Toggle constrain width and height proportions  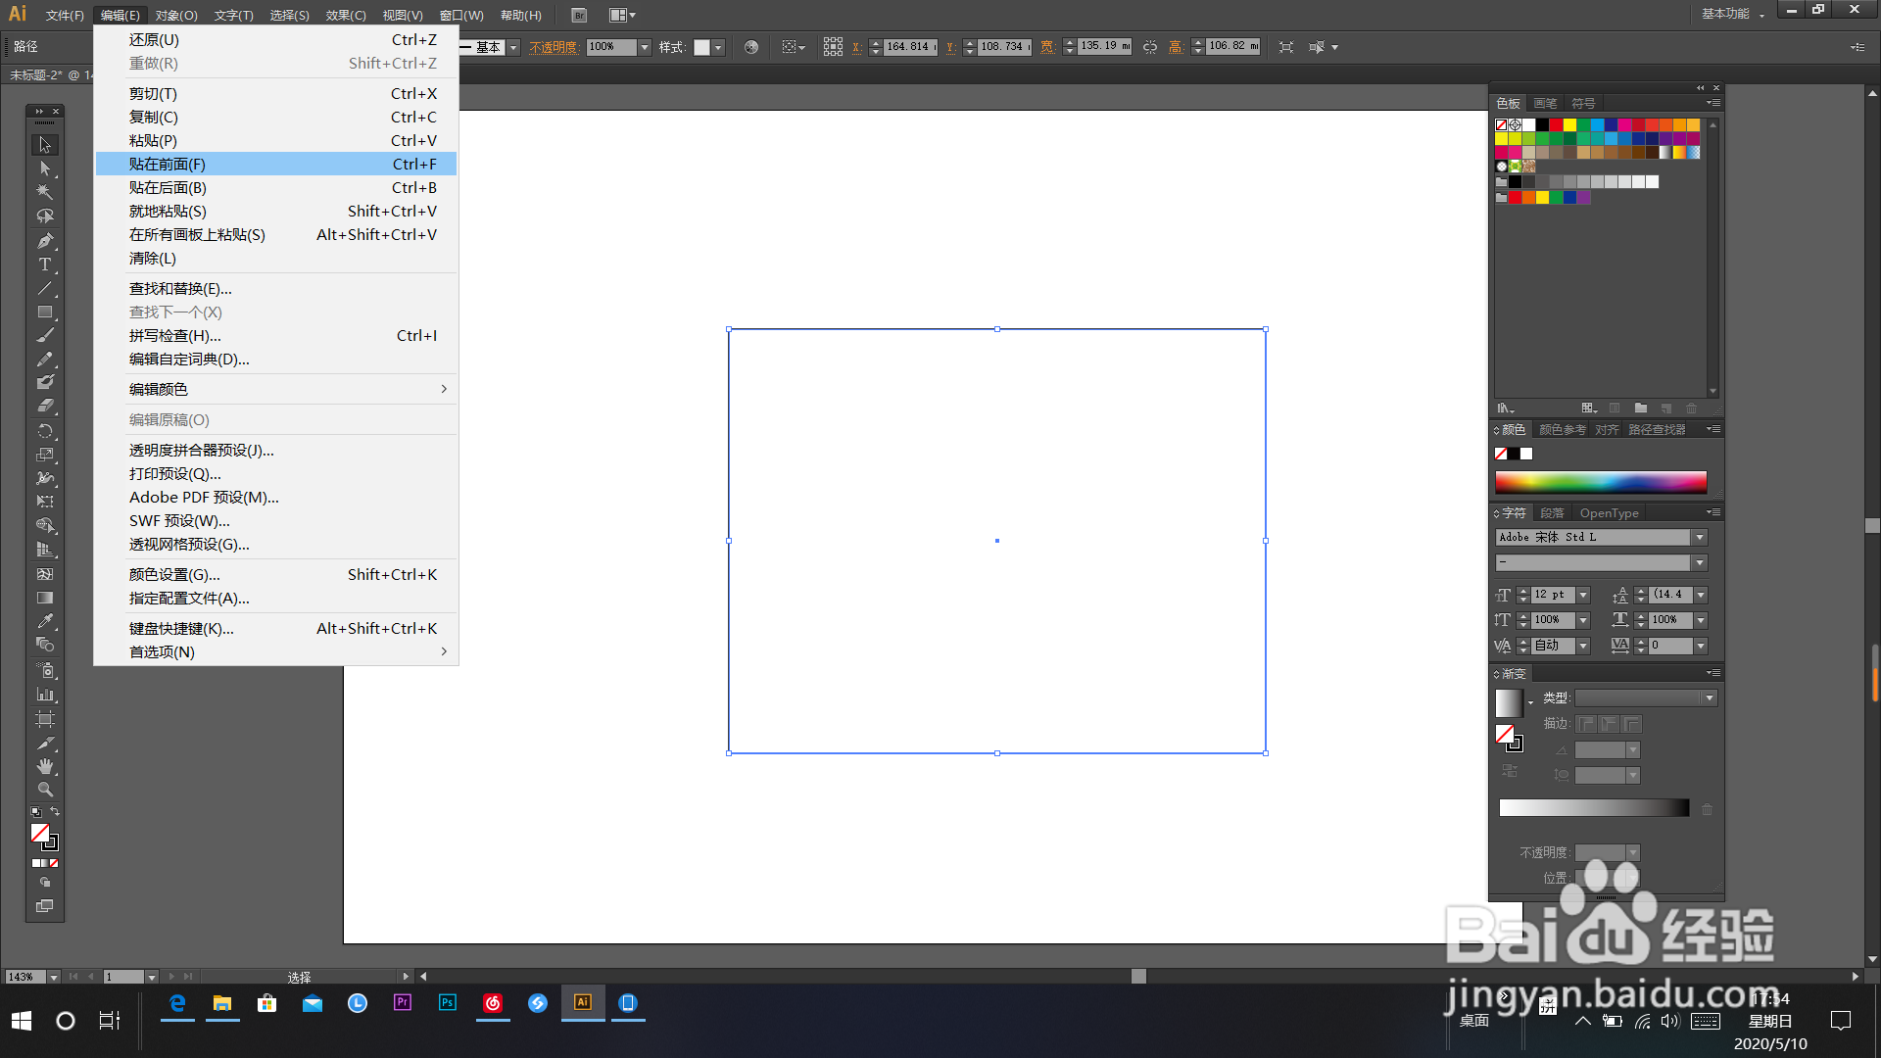(1150, 47)
